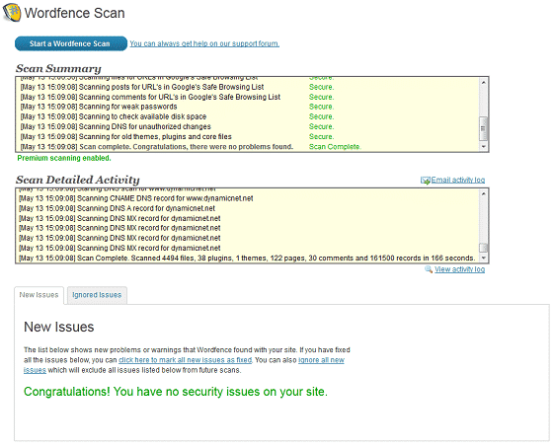The image size is (553, 446).
Task: Click the 'New Issues' panel heading
Action: click(59, 327)
